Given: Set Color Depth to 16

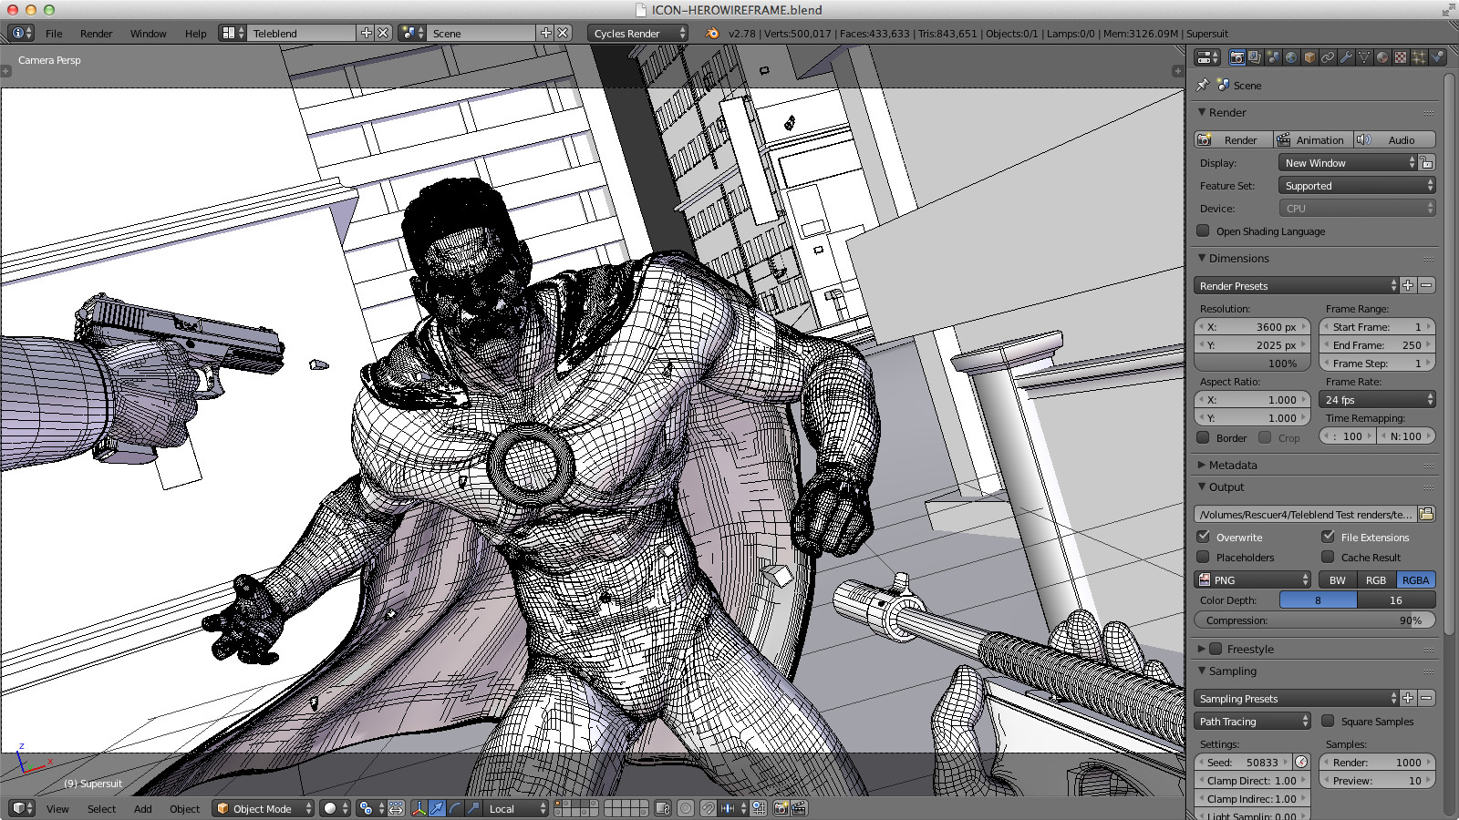Looking at the screenshot, I should pos(1396,600).
